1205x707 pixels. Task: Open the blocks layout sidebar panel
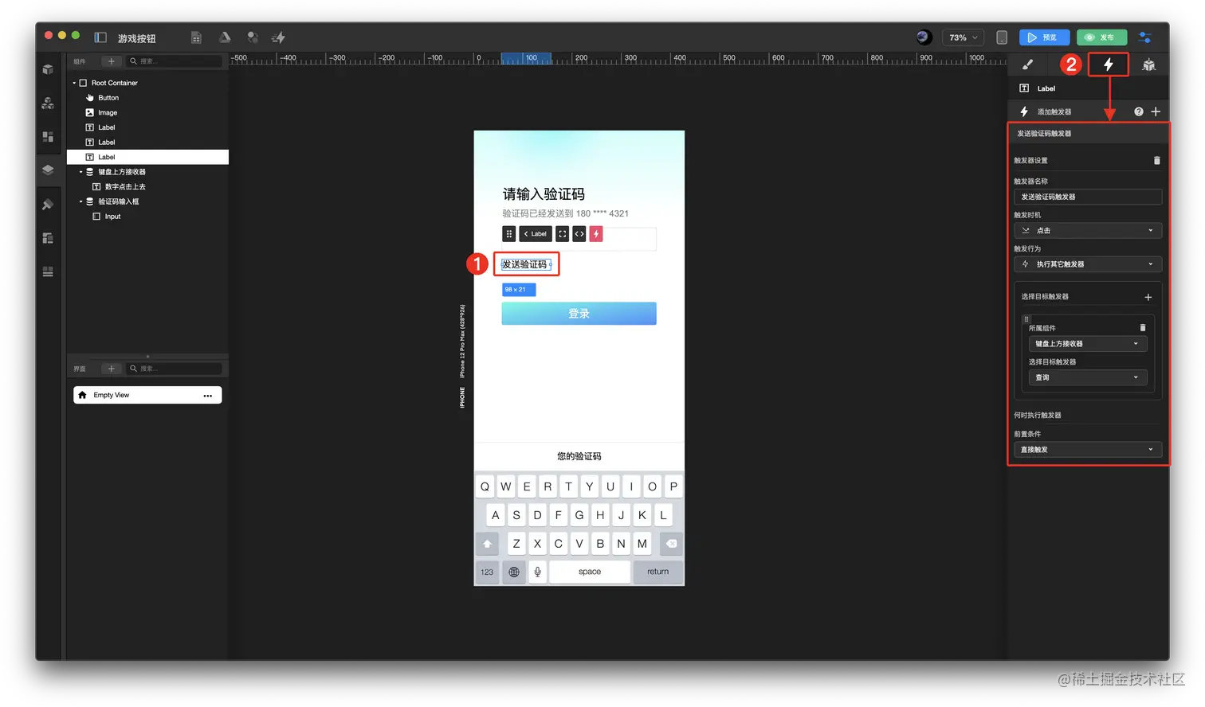click(48, 137)
